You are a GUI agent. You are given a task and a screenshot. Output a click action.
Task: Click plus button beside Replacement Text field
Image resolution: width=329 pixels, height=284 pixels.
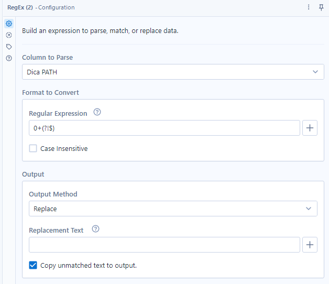pos(310,245)
